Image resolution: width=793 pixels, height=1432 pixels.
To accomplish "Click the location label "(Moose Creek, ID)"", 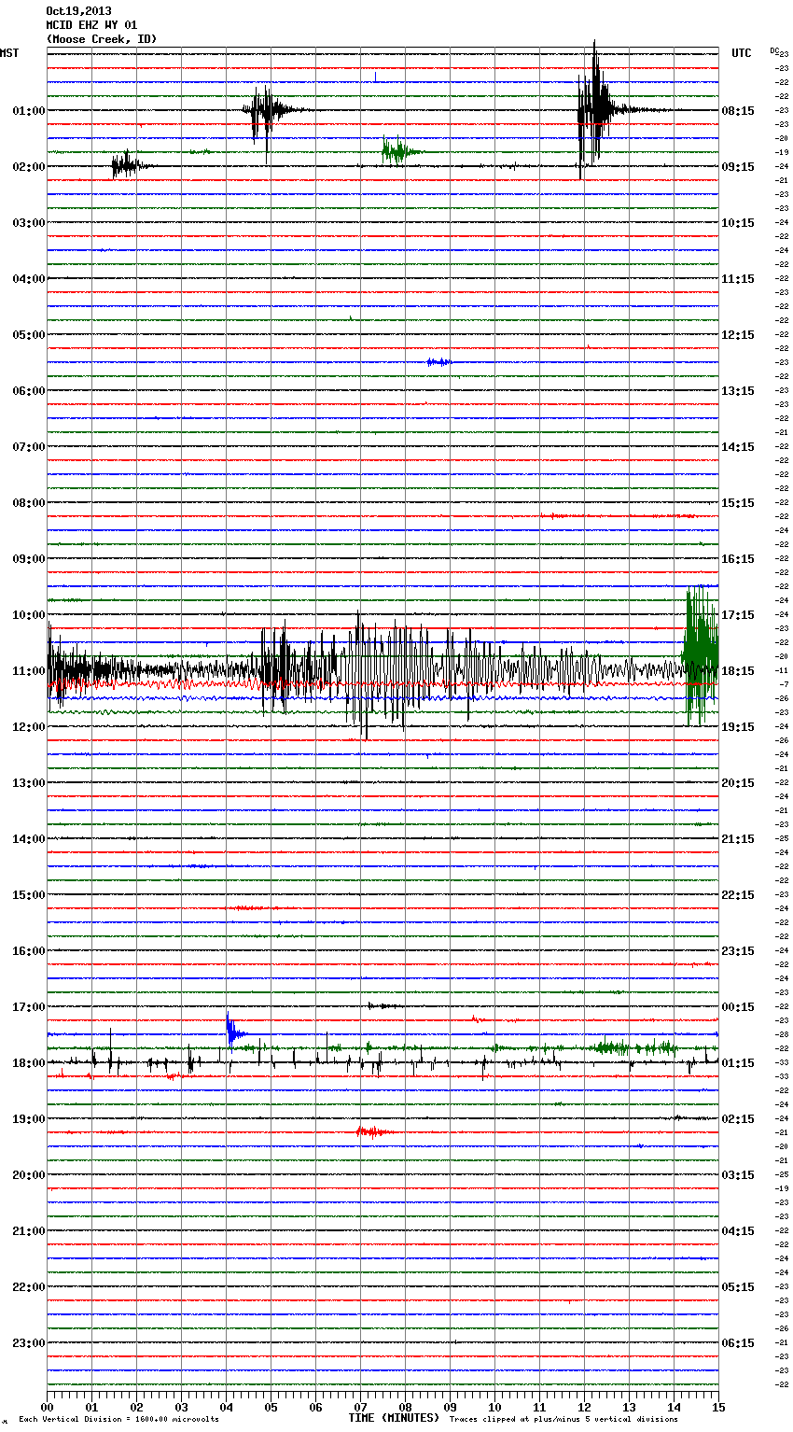I will pos(102,39).
